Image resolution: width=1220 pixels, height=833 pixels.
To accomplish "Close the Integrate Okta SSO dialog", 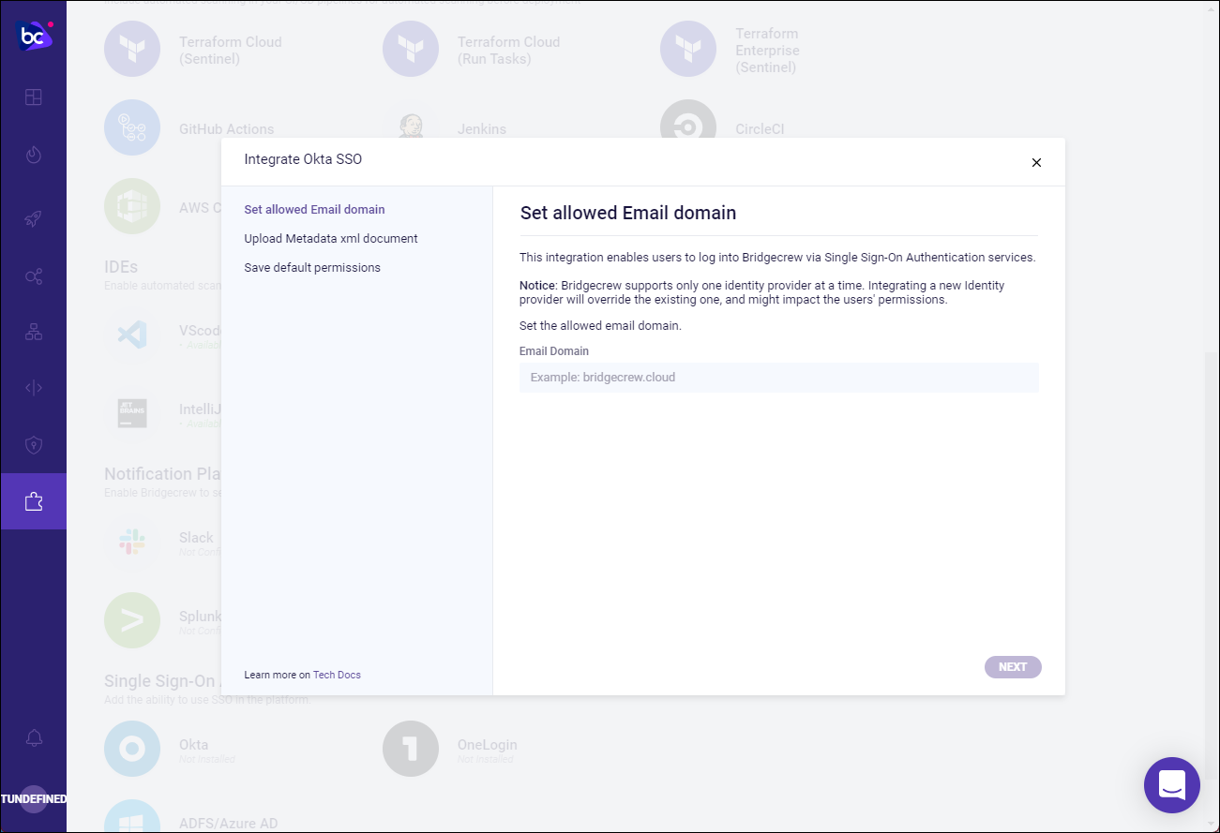I will (x=1036, y=163).
